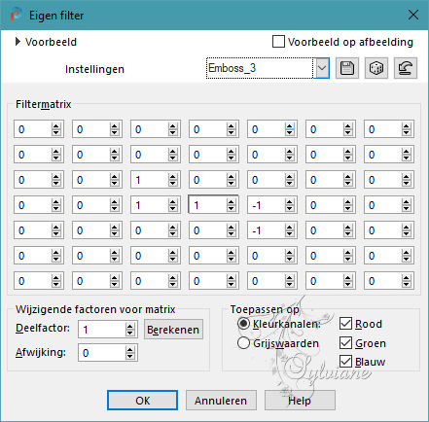Screen dimensions: 429x422
Task: Increase the center matrix cell value
Action: [x=231, y=202]
